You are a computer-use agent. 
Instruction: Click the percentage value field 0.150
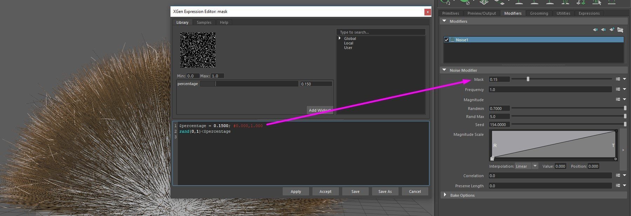316,84
